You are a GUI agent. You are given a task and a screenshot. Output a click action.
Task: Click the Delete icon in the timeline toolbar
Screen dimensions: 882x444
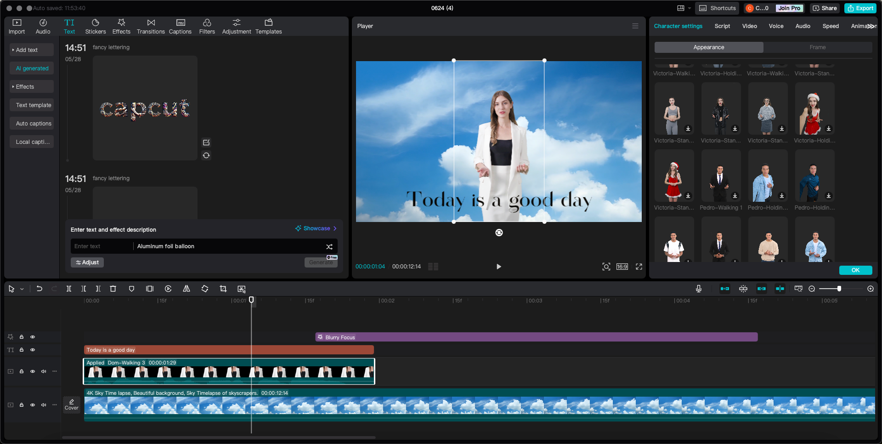[x=113, y=289]
